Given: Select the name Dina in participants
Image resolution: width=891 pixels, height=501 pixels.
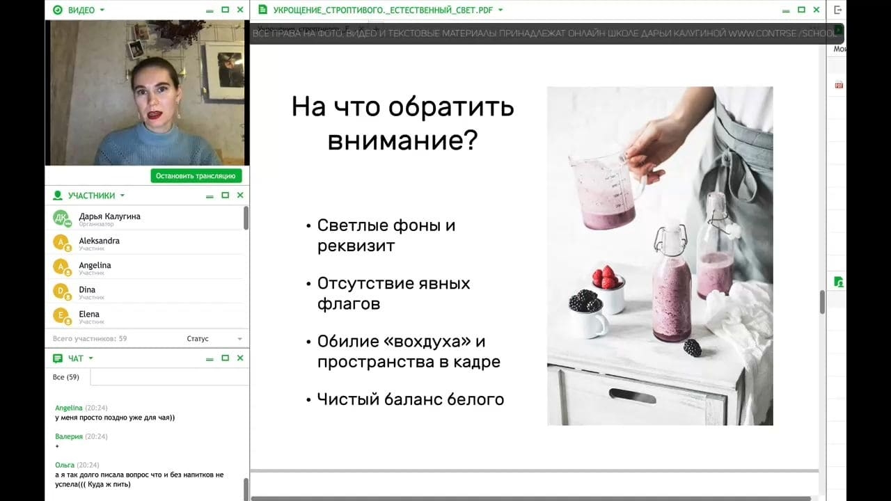Looking at the screenshot, I should (87, 289).
